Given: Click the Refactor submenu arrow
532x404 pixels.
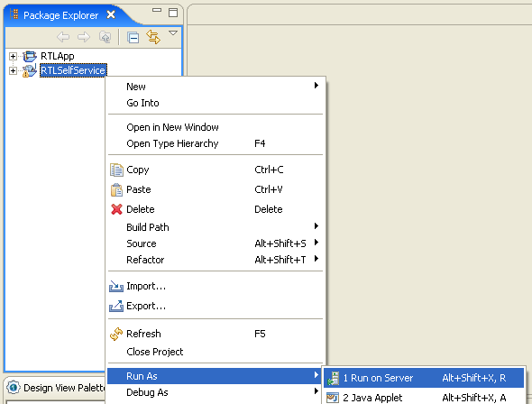Looking at the screenshot, I should 316,259.
